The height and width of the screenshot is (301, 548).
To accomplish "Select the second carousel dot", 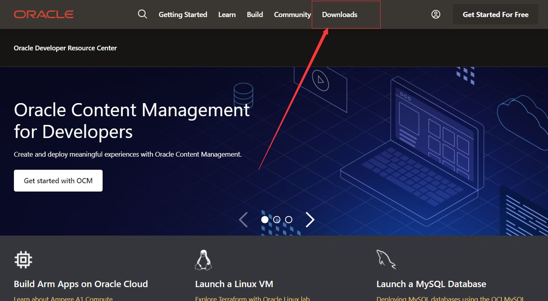I will (277, 219).
